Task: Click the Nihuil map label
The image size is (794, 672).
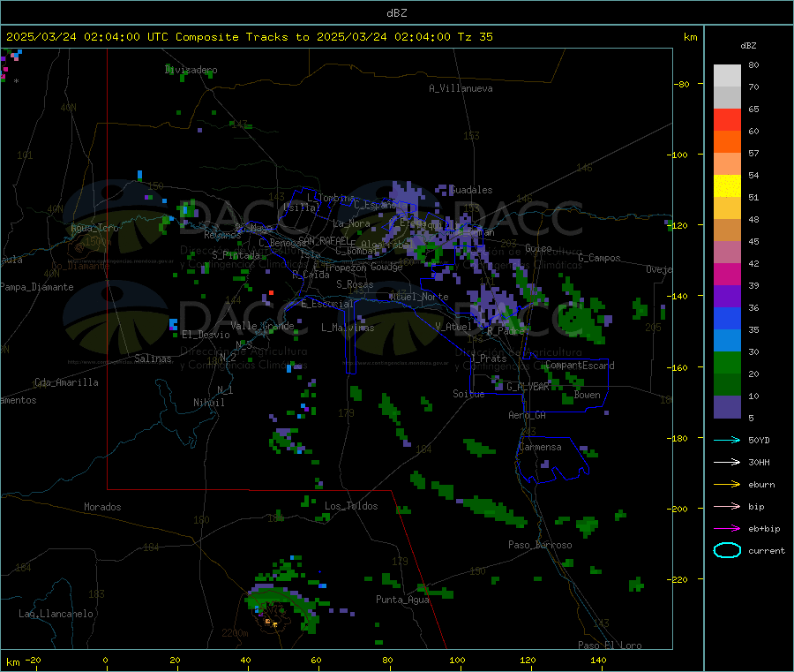Action: coord(209,403)
